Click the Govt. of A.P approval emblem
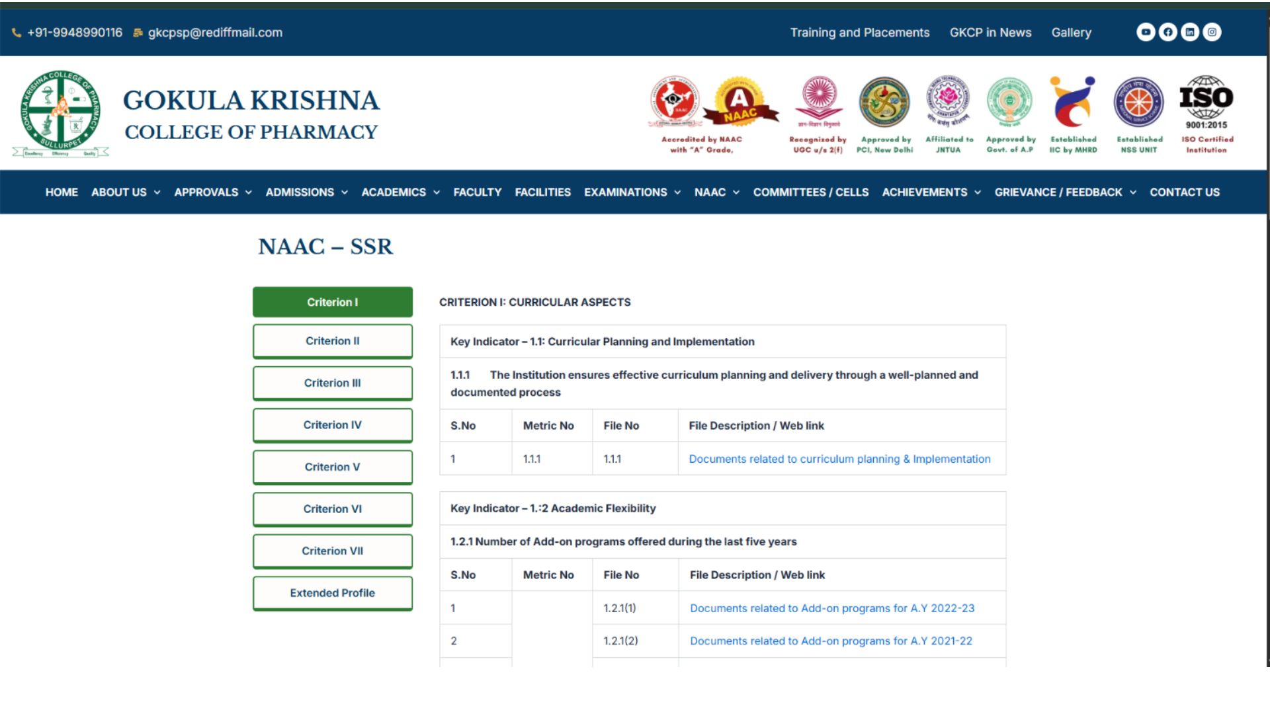The height and width of the screenshot is (714, 1270). point(1009,102)
